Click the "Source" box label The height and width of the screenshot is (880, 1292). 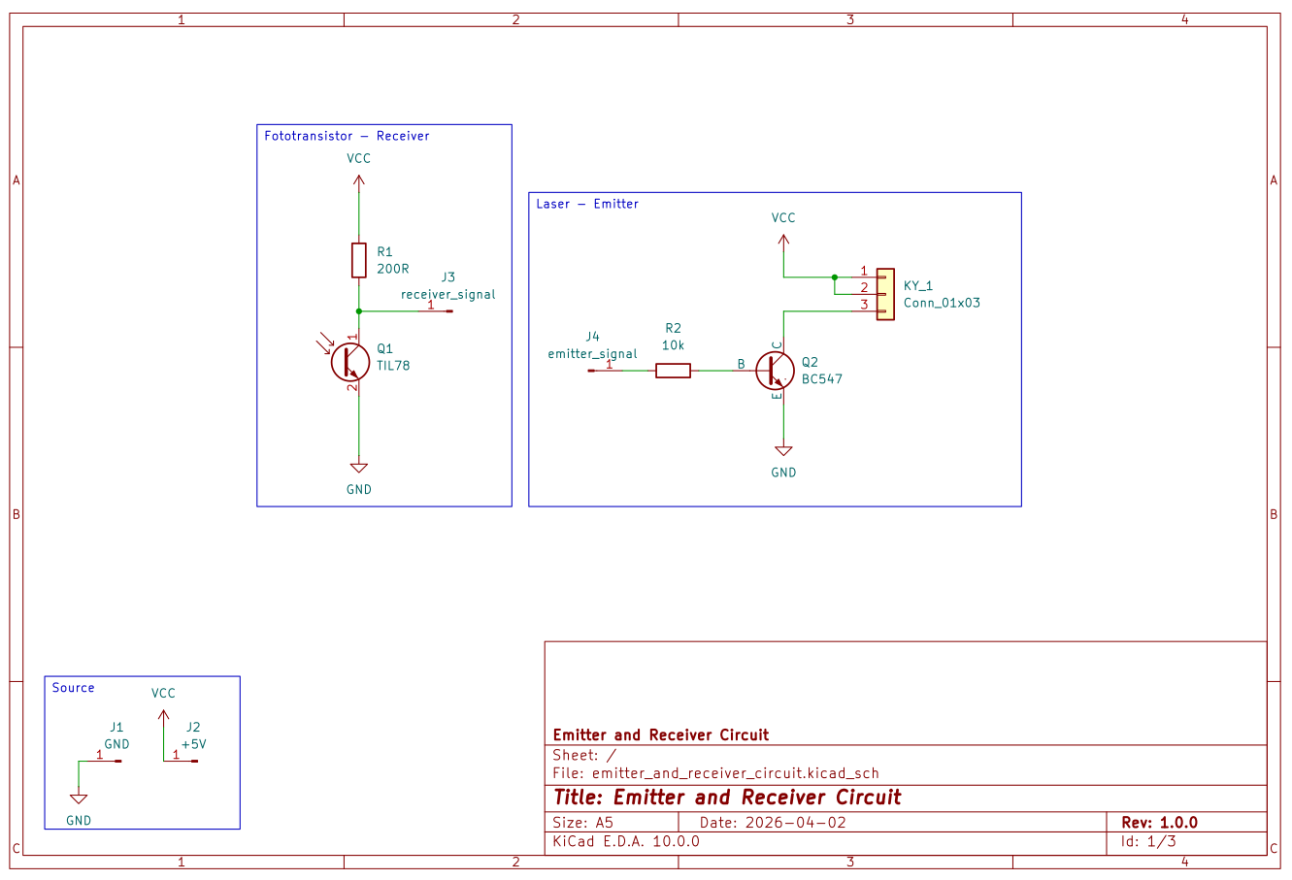(x=73, y=688)
